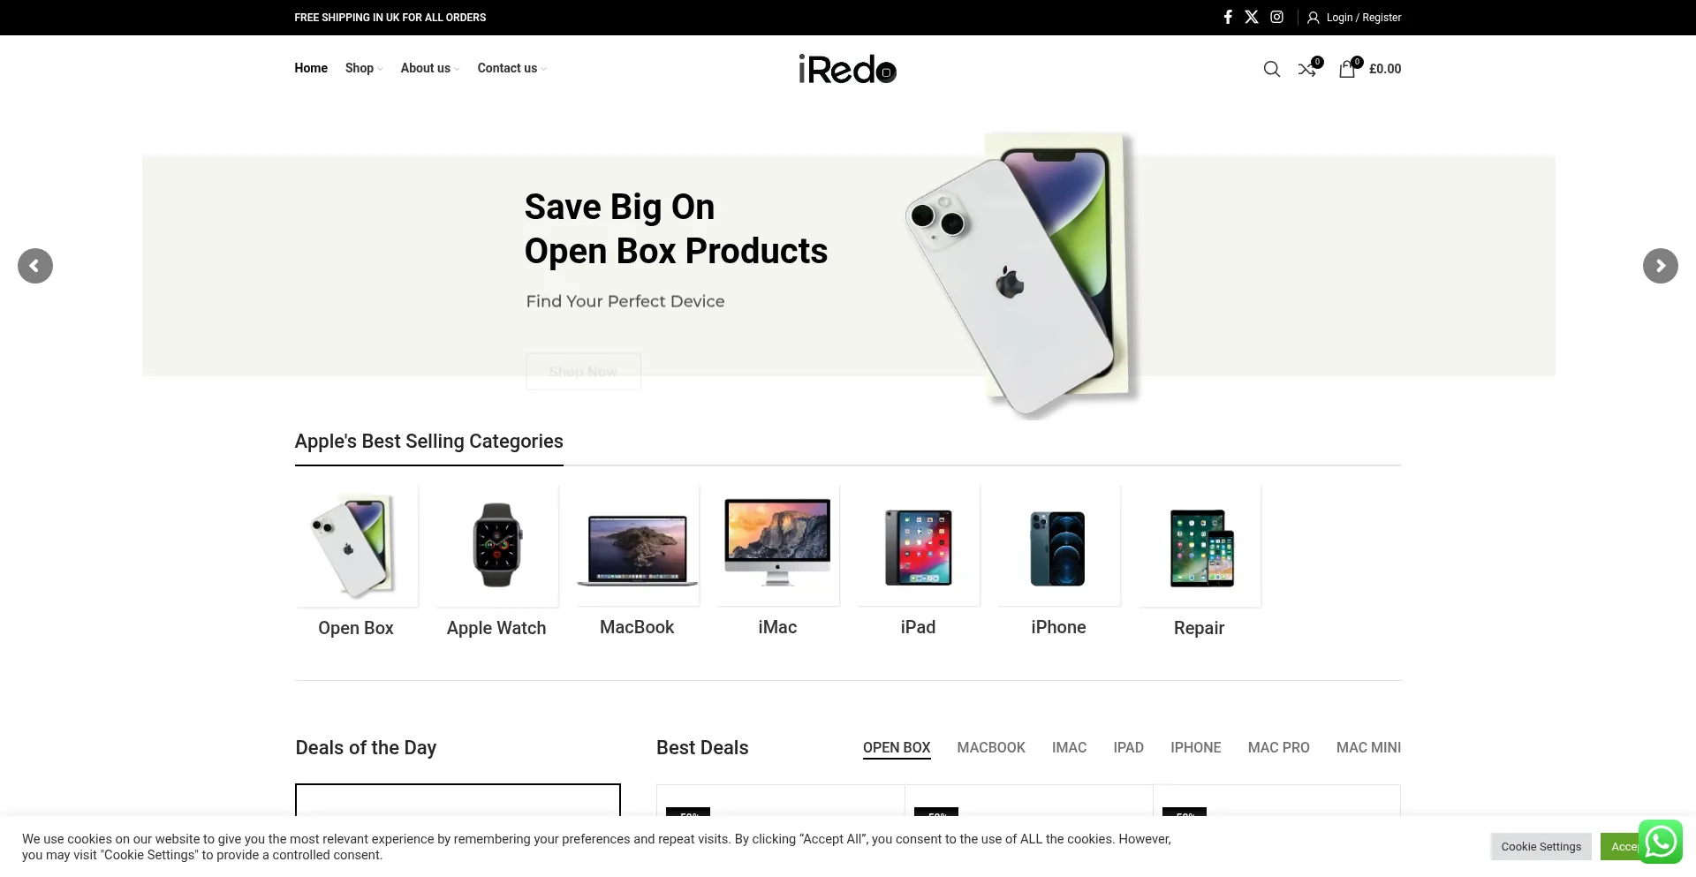Open the iMac category thumbnail
The image size is (1696, 877).
777,545
